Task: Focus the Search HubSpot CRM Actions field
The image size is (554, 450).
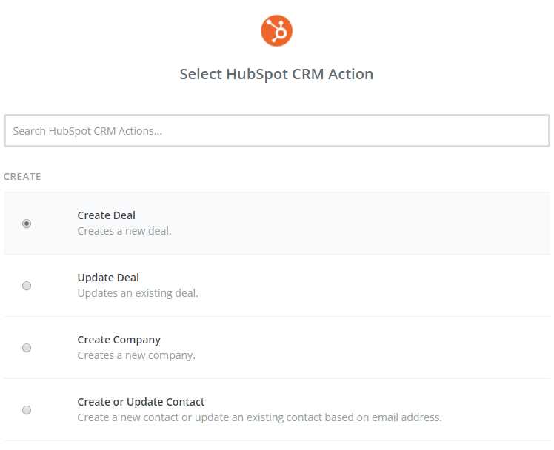Action: pos(277,130)
